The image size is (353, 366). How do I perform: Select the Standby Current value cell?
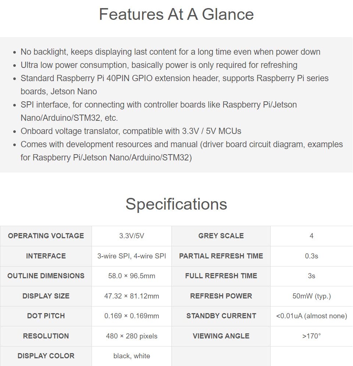point(311,316)
